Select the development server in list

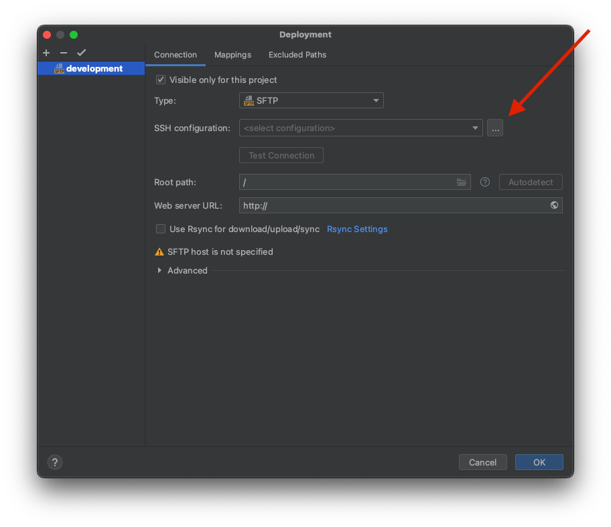(94, 68)
